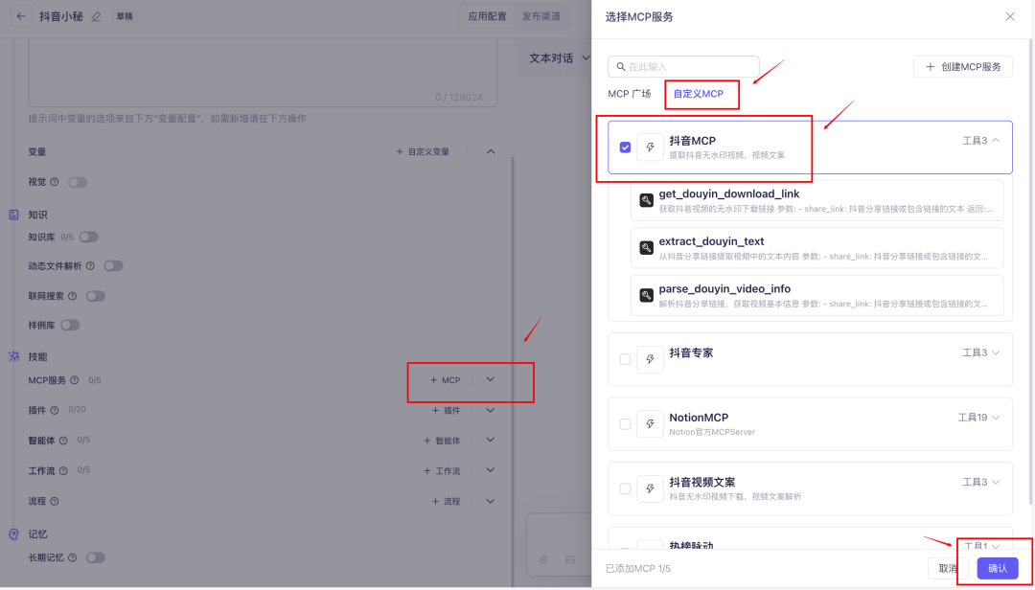
Task: Click help icon next to 工作流
Action: 63,471
